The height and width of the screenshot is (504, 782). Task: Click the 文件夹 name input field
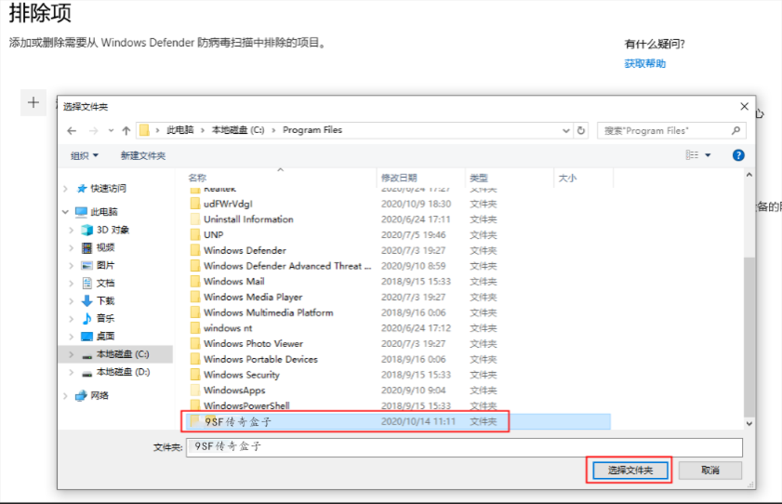pyautogui.click(x=463, y=446)
